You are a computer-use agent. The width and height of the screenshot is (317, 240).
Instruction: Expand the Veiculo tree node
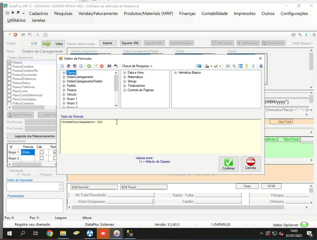64,94
